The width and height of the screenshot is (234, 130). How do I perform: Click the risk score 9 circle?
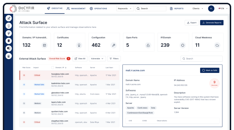pyautogui.click(x=215, y=83)
